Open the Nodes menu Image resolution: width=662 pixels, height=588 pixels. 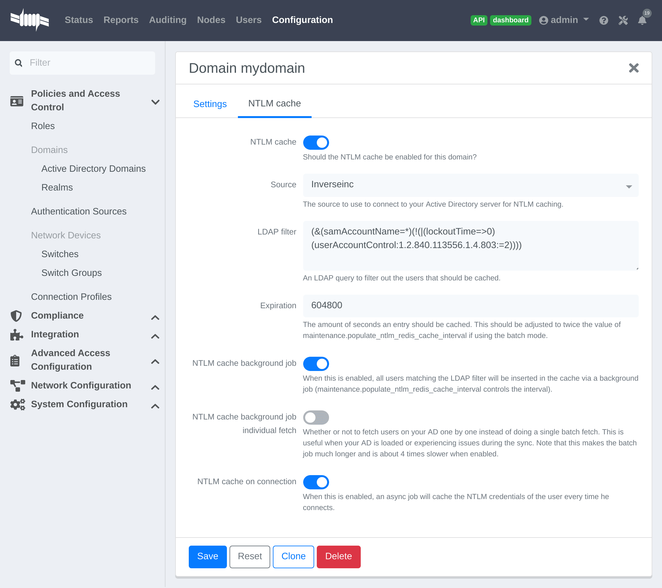(211, 20)
